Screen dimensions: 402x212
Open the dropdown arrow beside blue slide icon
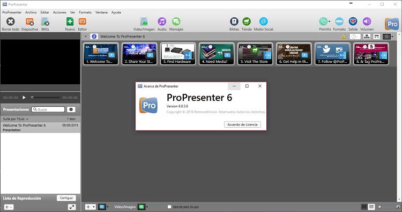pos(107,207)
